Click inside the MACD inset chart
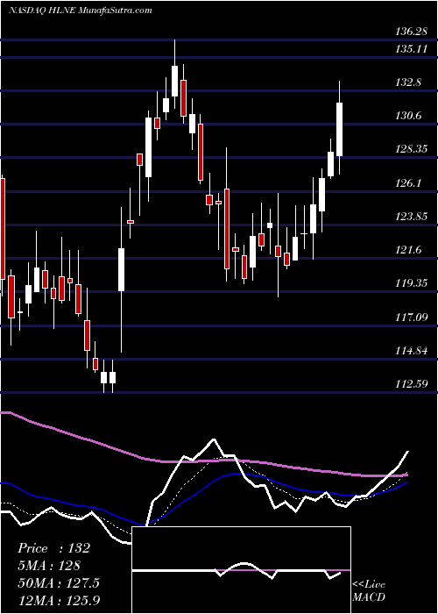Viewport: 438px width, 614px height. [x=241, y=570]
